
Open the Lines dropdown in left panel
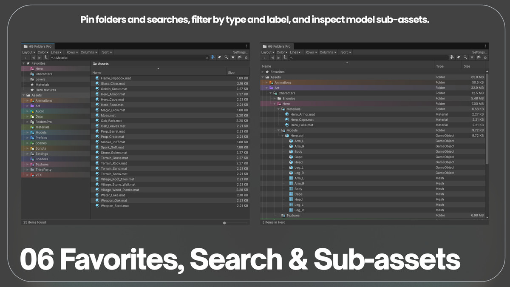click(56, 52)
